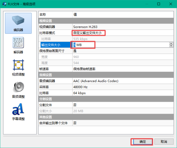The height and width of the screenshot is (148, 177).
Task: Click the 值 column header
Action: pyautogui.click(x=123, y=14)
